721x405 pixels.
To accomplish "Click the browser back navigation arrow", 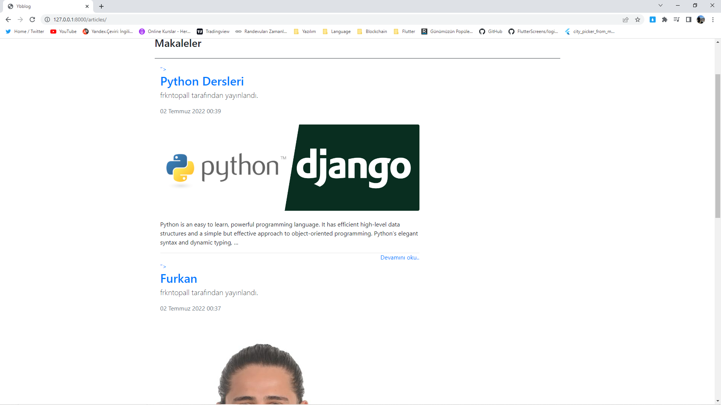I will coord(8,19).
